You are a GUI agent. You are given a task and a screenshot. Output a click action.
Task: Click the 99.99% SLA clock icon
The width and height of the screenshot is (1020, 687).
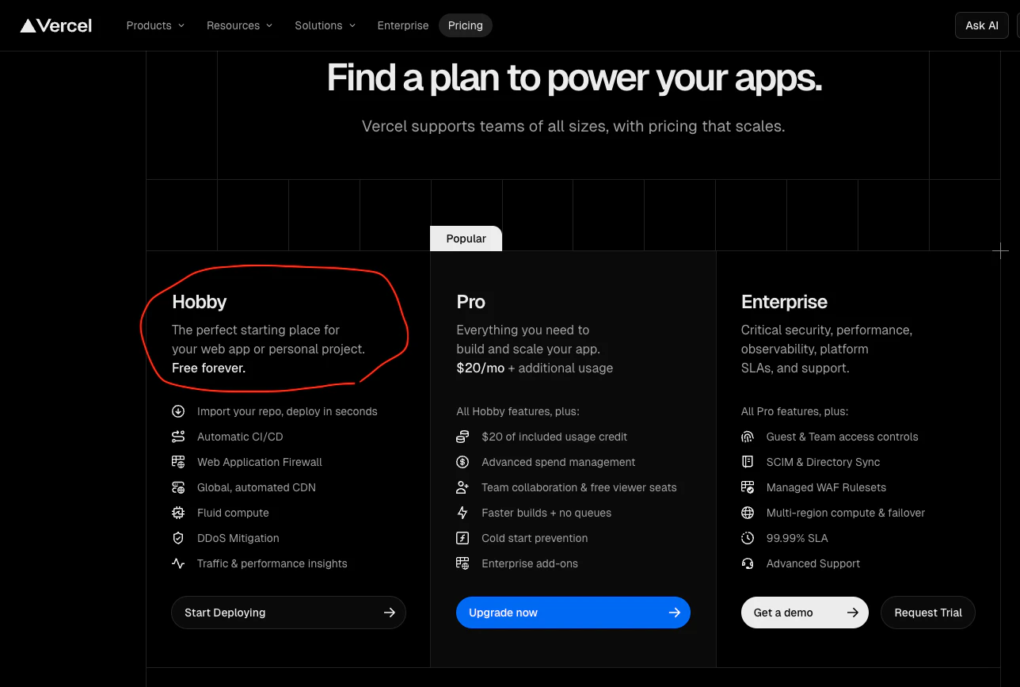(x=748, y=538)
